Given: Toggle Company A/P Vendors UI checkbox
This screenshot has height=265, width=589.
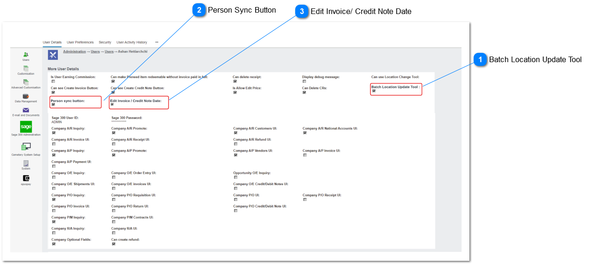Looking at the screenshot, I should click(x=235, y=155).
